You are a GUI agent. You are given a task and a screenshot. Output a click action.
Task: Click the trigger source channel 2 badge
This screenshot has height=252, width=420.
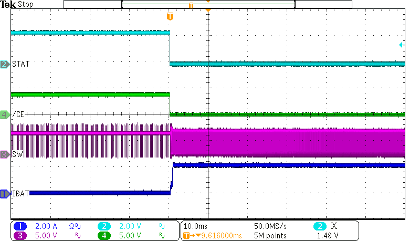(x=320, y=226)
